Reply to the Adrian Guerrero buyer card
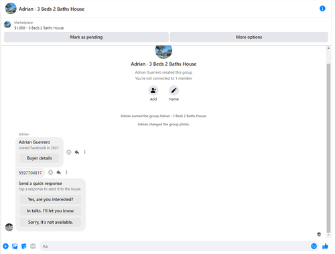This screenshot has width=335, height=254. 77,152
